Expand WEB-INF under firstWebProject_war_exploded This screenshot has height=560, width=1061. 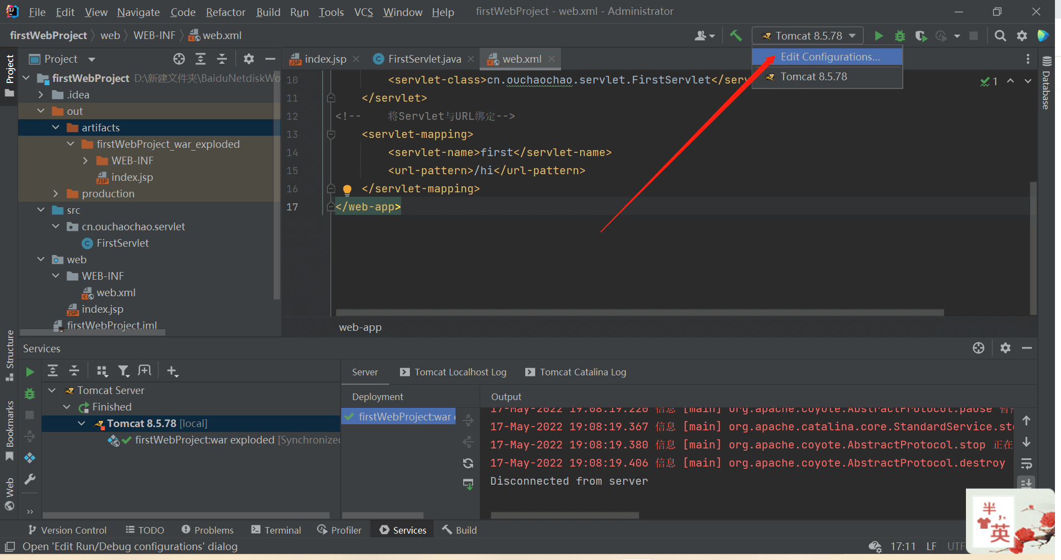tap(85, 160)
